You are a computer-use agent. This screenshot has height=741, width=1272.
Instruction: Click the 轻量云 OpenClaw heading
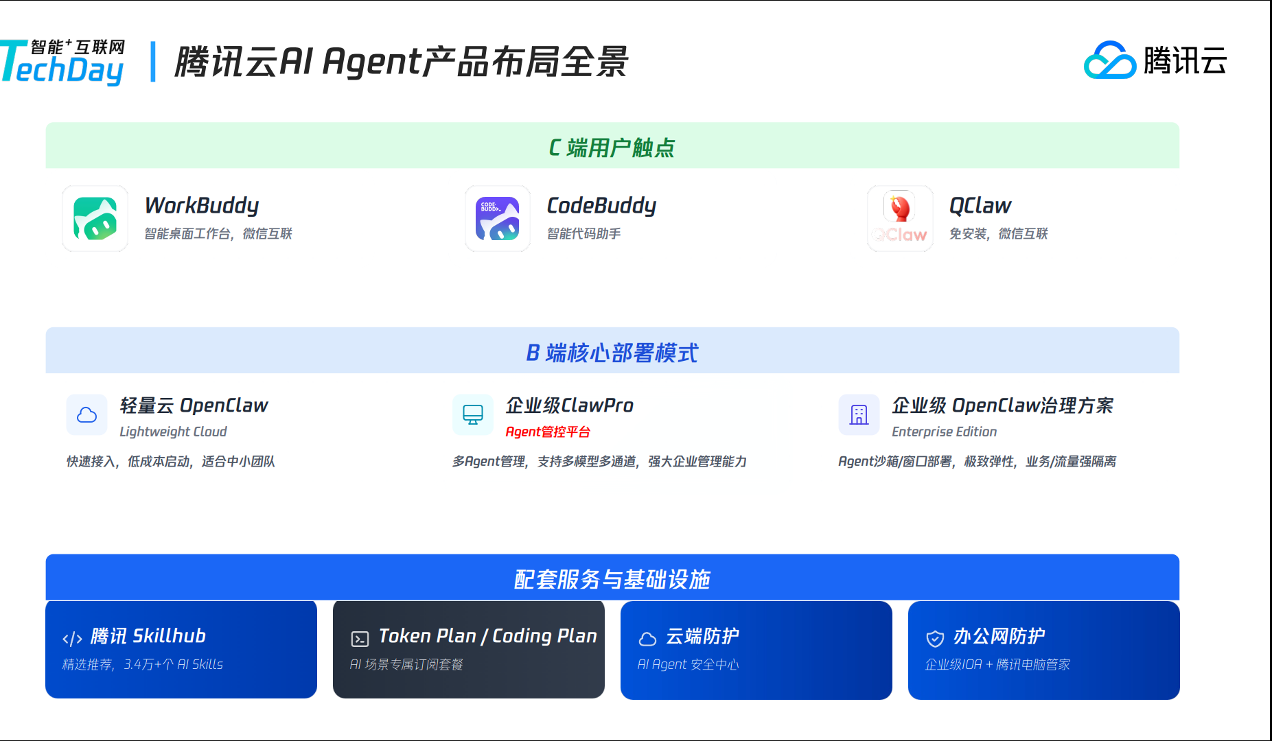pos(194,405)
